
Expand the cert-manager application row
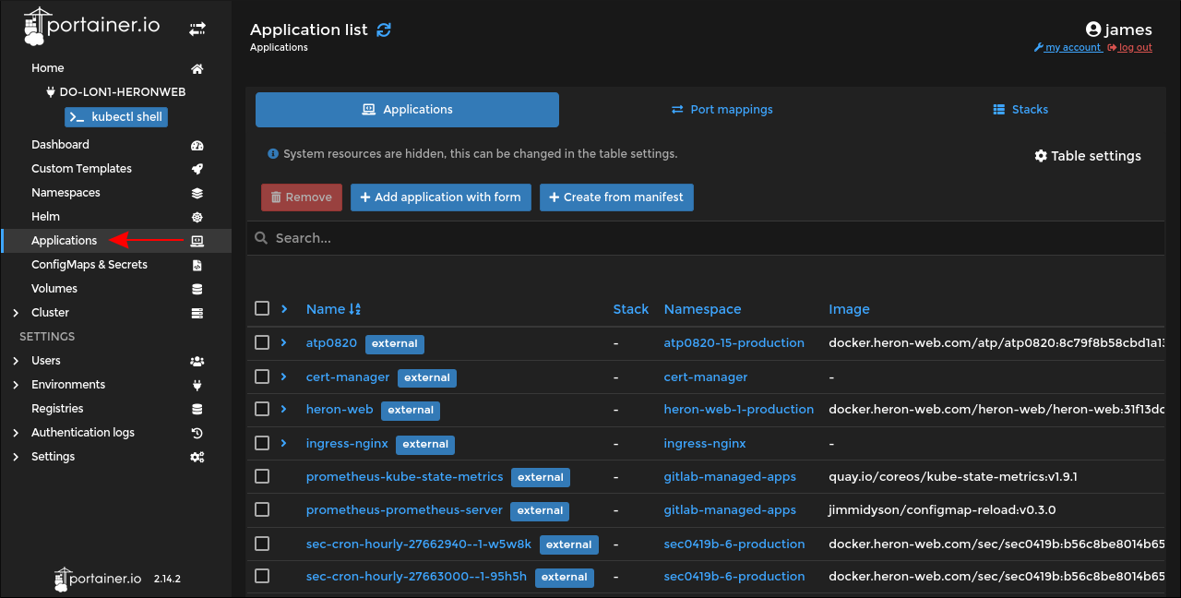click(x=284, y=377)
